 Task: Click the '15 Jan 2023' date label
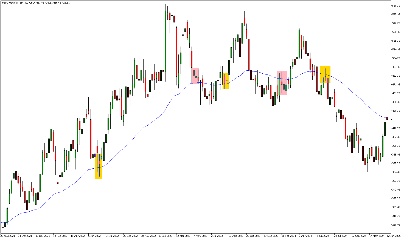click(x=165, y=236)
